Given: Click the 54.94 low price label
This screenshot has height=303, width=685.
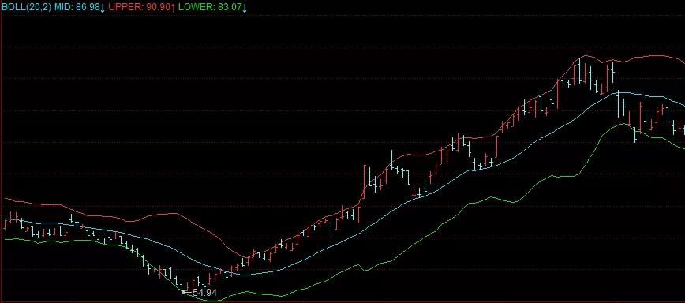Looking at the screenshot, I should click(x=204, y=293).
